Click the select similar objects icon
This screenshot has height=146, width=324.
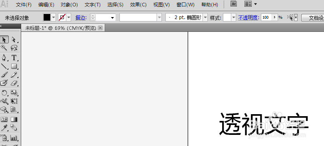click(x=290, y=18)
